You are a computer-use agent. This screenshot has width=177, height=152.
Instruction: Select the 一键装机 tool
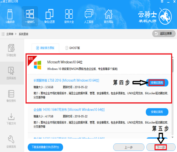30,16
